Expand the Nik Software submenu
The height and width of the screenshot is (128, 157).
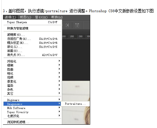coord(32,108)
